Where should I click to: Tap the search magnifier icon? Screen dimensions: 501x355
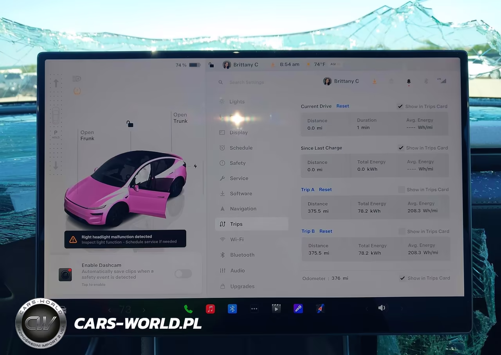tap(221, 82)
